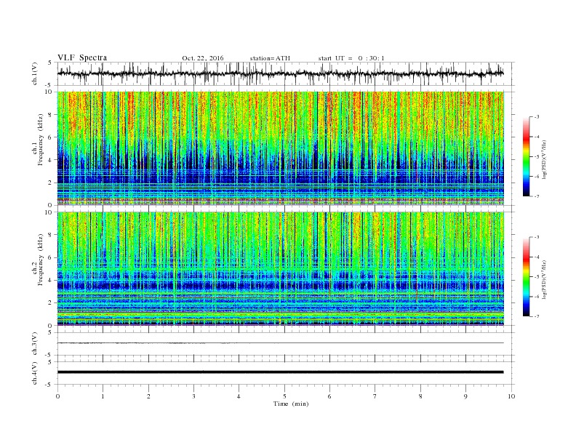This screenshot has height=445, width=576.
Task: Click ch.2 frequency tick label "8"
Action: point(51,235)
